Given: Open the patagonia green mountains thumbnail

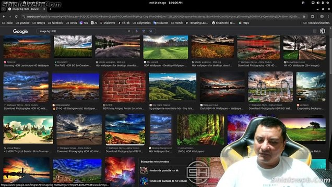Looking at the screenshot, I should click(x=172, y=87).
